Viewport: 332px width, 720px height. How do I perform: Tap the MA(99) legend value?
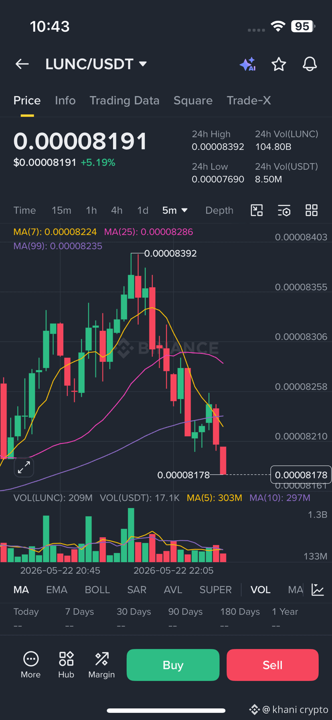(x=58, y=246)
